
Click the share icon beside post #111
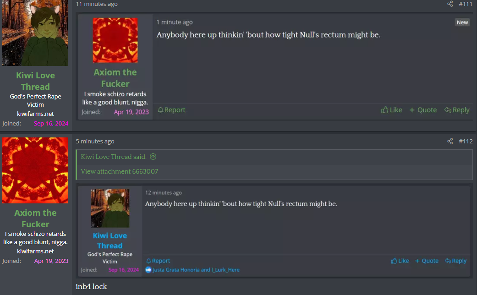[x=450, y=4]
